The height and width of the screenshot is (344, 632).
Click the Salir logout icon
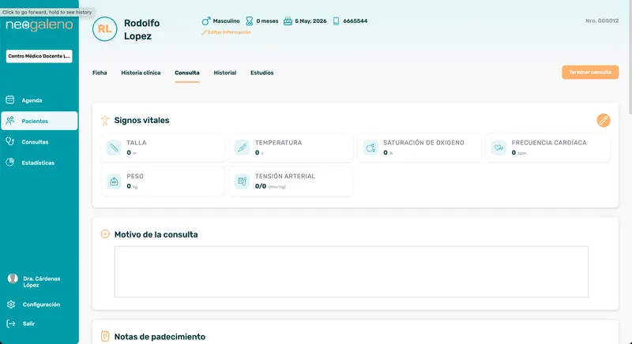(11, 323)
